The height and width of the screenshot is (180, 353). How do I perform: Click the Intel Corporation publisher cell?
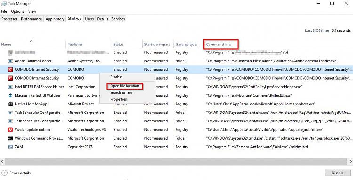click(81, 87)
